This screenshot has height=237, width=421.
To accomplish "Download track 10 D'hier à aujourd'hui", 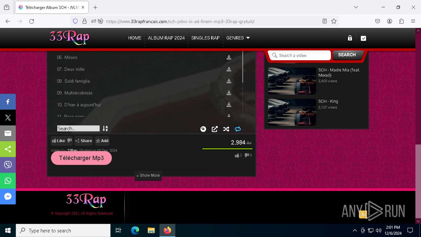I will (229, 105).
